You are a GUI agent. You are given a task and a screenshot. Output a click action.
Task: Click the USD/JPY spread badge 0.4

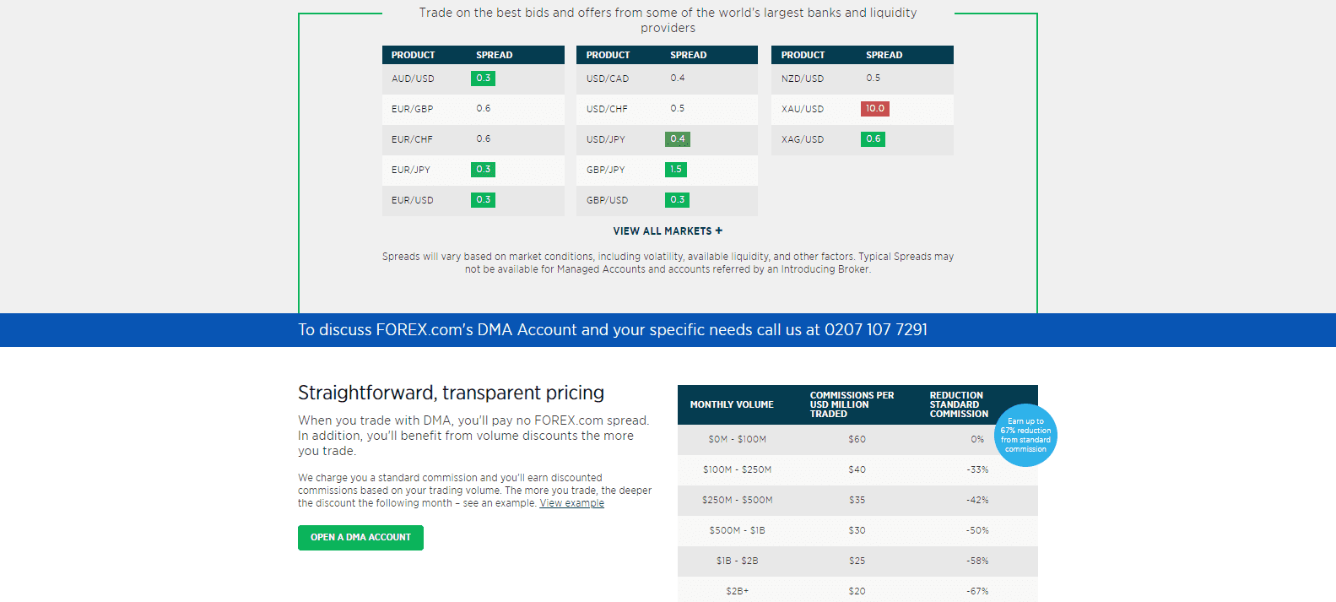[678, 139]
